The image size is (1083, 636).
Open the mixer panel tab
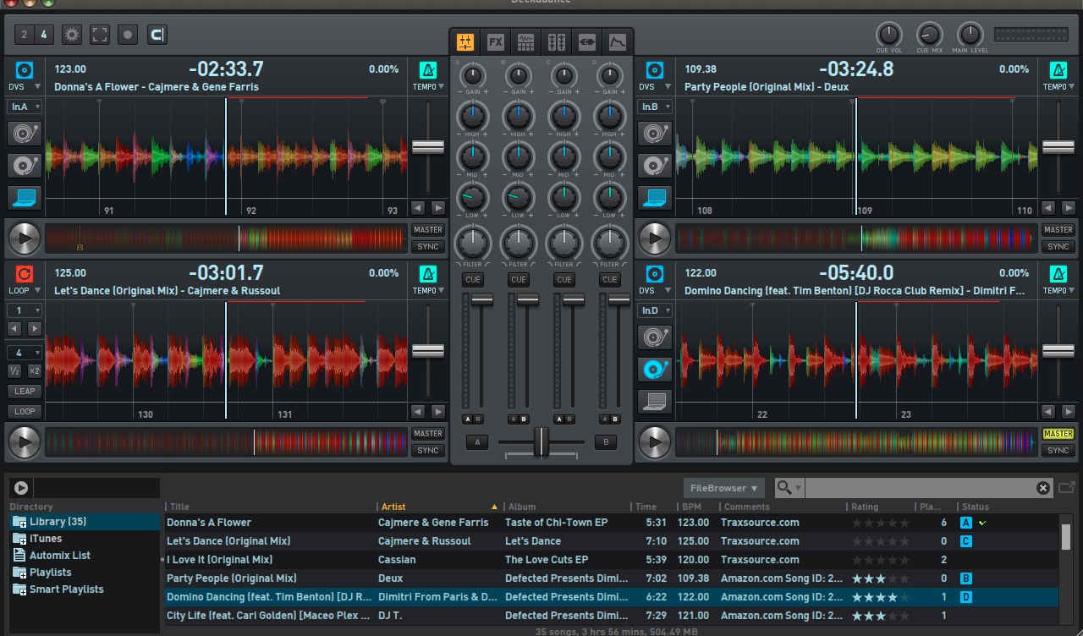(465, 41)
